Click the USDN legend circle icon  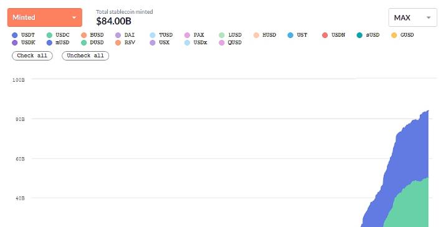click(325, 35)
